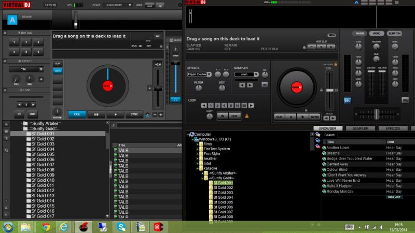Switch to the MIXER tab
415x233 pixels.
tap(359, 33)
